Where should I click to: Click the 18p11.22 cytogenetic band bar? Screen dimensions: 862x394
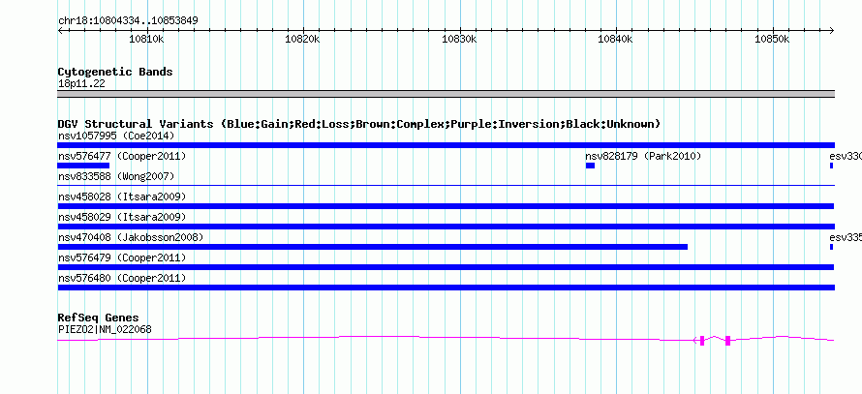446,94
